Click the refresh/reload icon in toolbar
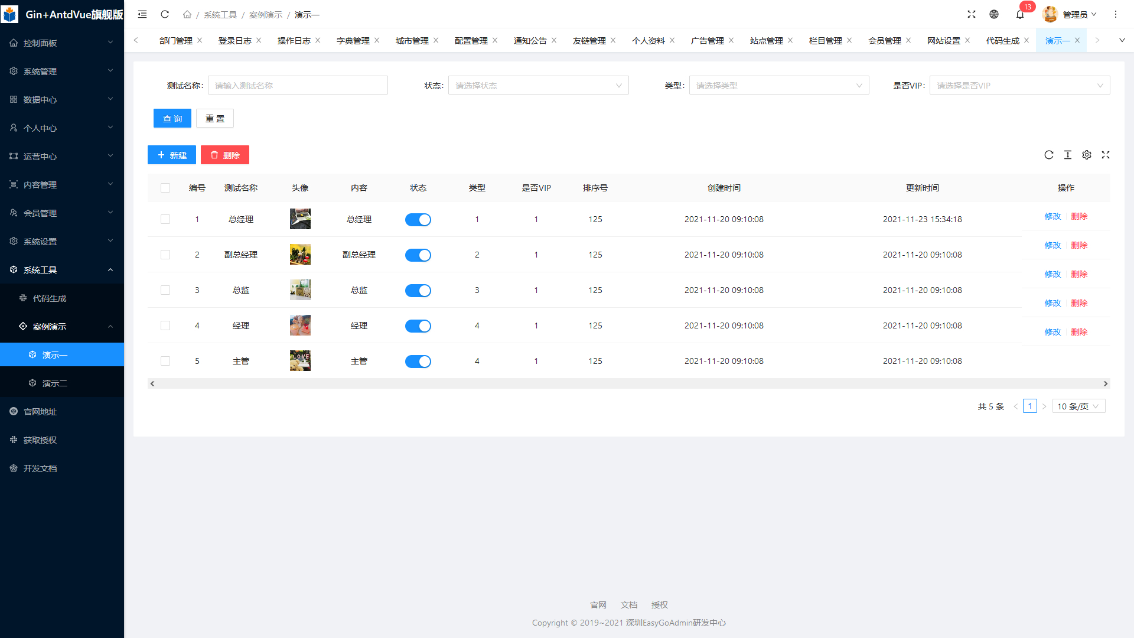 [x=1049, y=155]
